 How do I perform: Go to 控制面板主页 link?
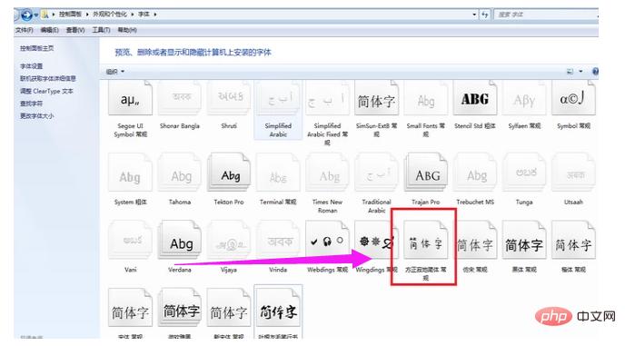click(x=36, y=48)
